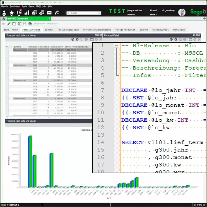Click the pencil edit icon in the dashboard toolbar
Screen dimensions: 207x207
tap(9, 24)
